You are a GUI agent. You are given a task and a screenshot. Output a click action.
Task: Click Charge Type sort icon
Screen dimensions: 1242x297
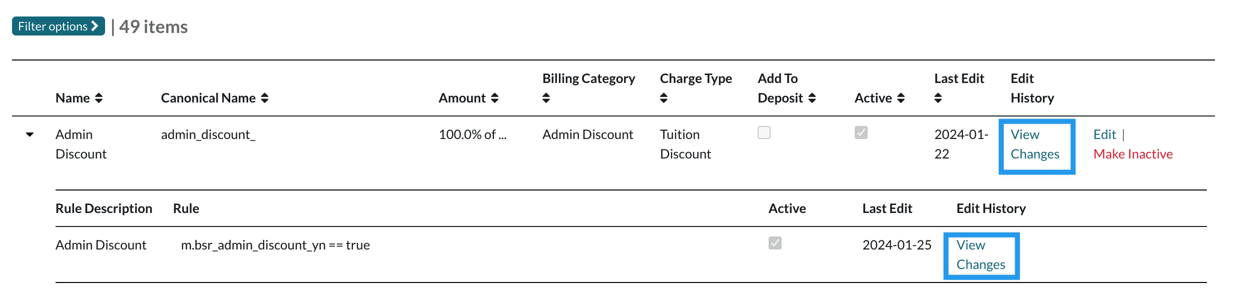click(x=664, y=98)
